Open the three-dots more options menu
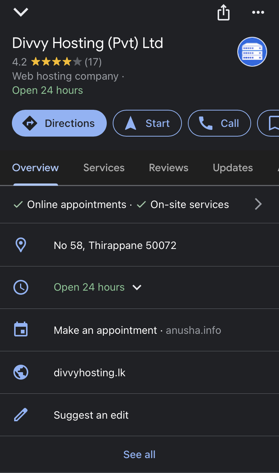The image size is (279, 473). coord(258,12)
